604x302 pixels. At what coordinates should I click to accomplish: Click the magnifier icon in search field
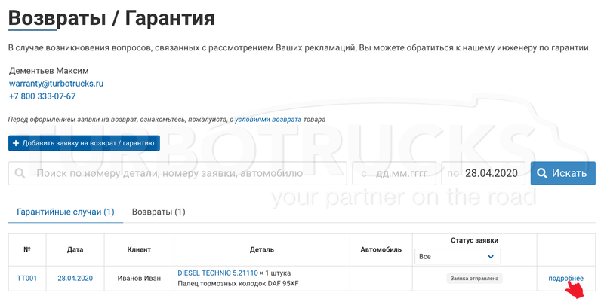(20, 173)
